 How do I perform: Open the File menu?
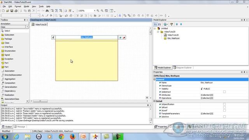(x=4, y=7)
